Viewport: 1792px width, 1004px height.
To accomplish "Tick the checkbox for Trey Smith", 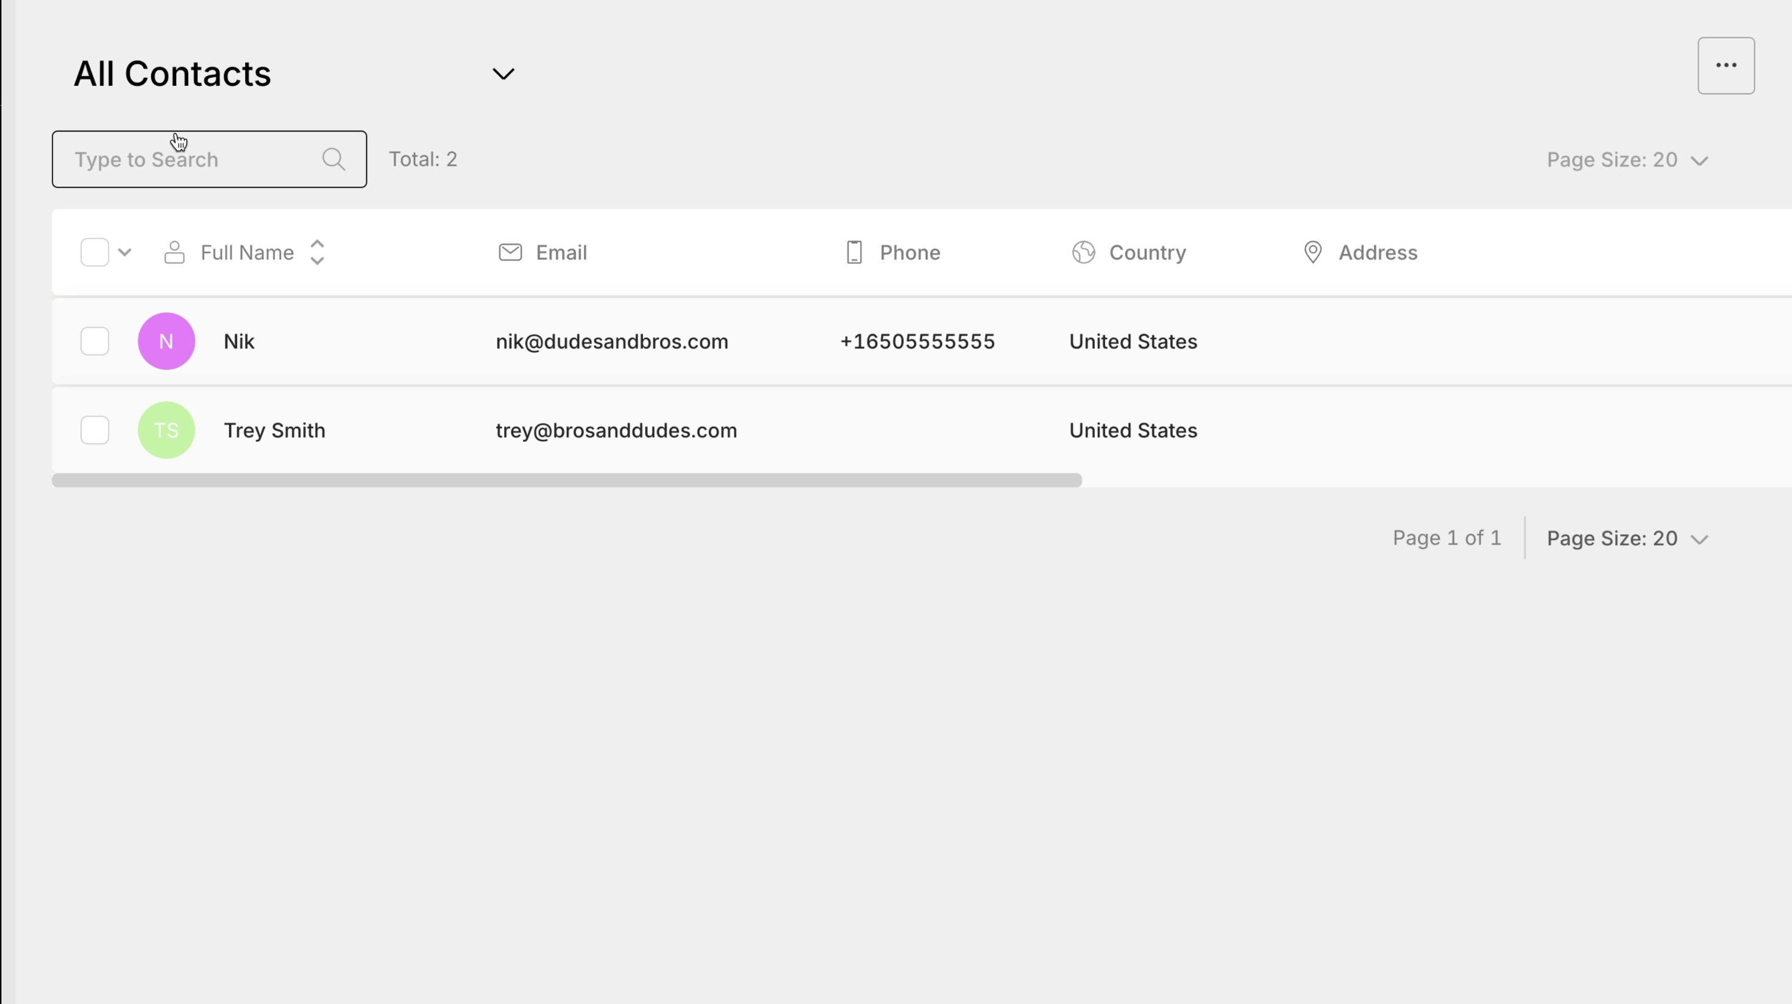I will tap(94, 430).
